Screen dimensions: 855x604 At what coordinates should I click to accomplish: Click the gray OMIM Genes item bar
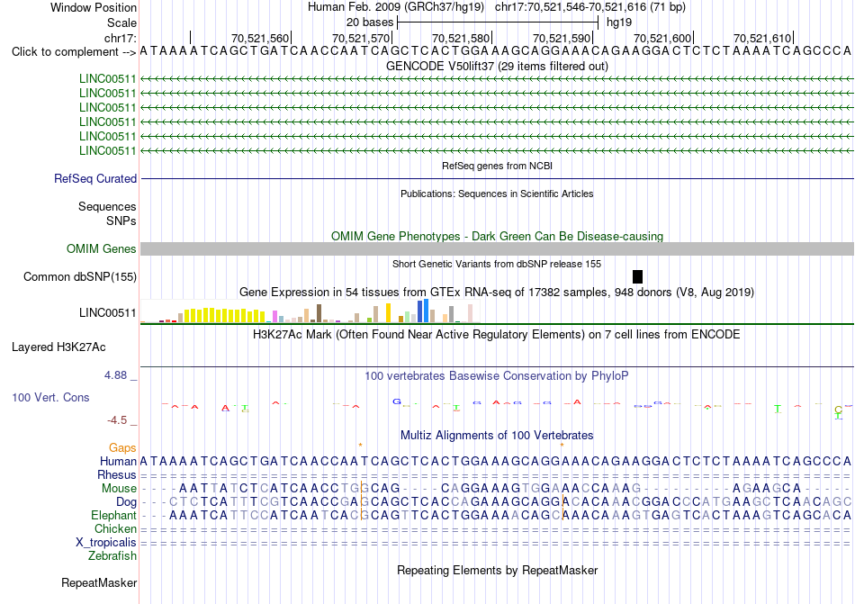pyautogui.click(x=497, y=249)
